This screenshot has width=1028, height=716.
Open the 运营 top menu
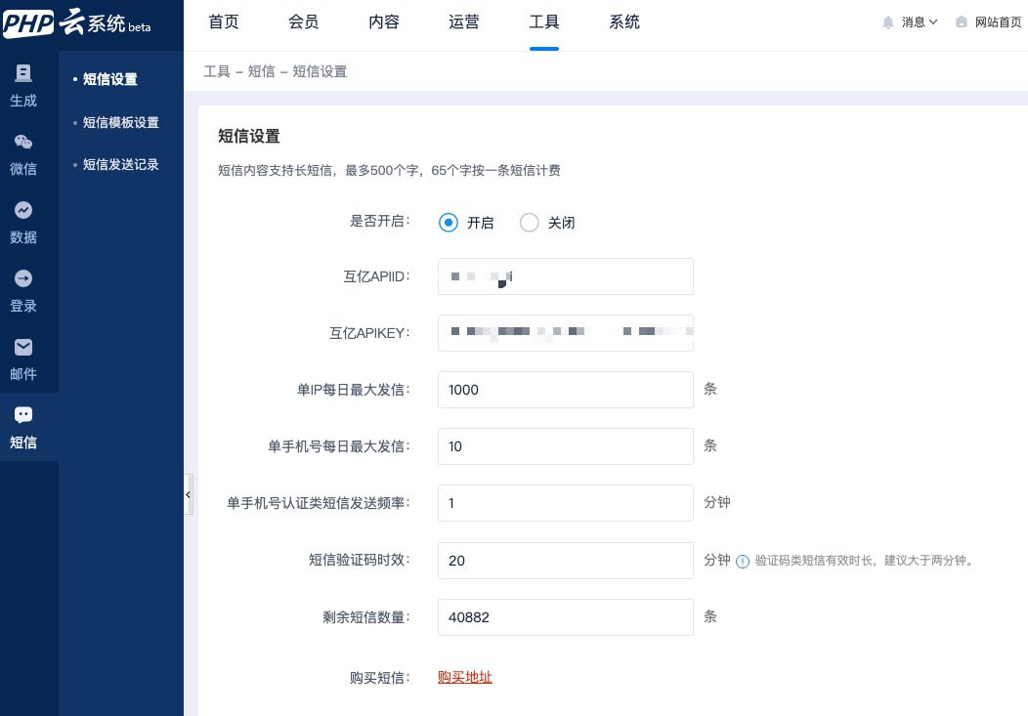click(464, 22)
